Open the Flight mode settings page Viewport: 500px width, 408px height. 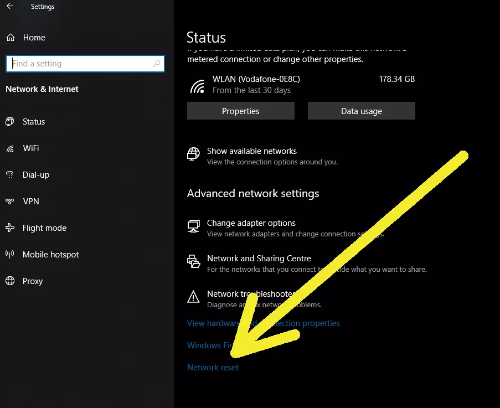click(44, 228)
